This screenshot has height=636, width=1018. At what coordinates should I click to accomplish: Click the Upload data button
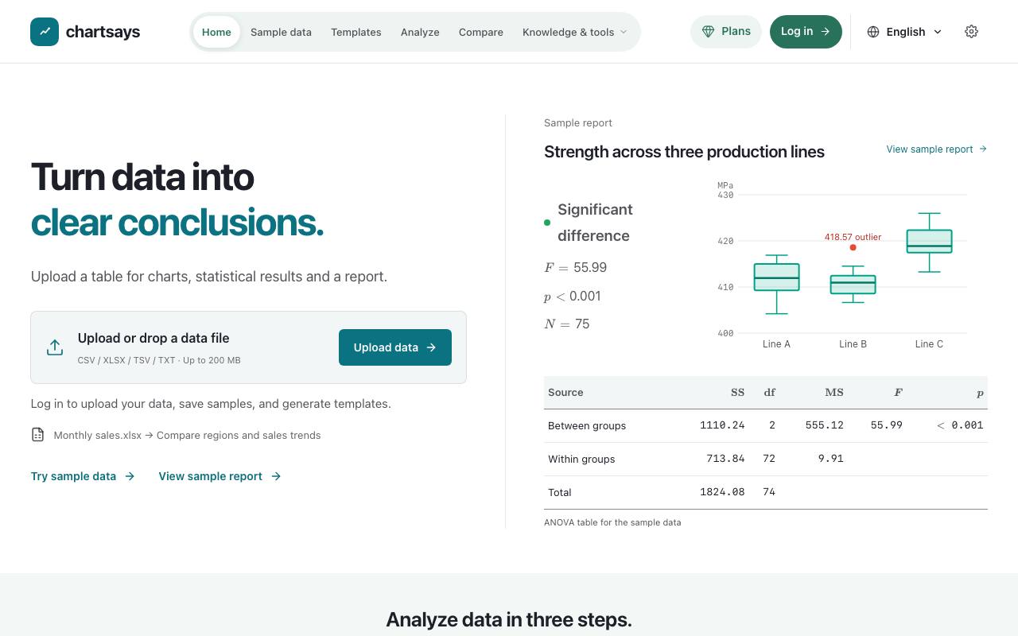pyautogui.click(x=395, y=347)
